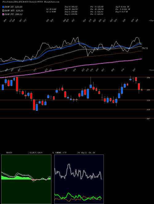Click the 113 price level label
The width and height of the screenshot is (154, 204).
[148, 110]
